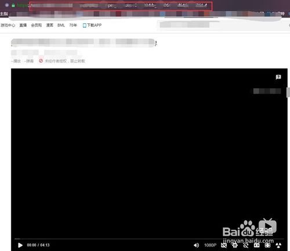Open the 漫画 section
The image size is (290, 251).
49,25
